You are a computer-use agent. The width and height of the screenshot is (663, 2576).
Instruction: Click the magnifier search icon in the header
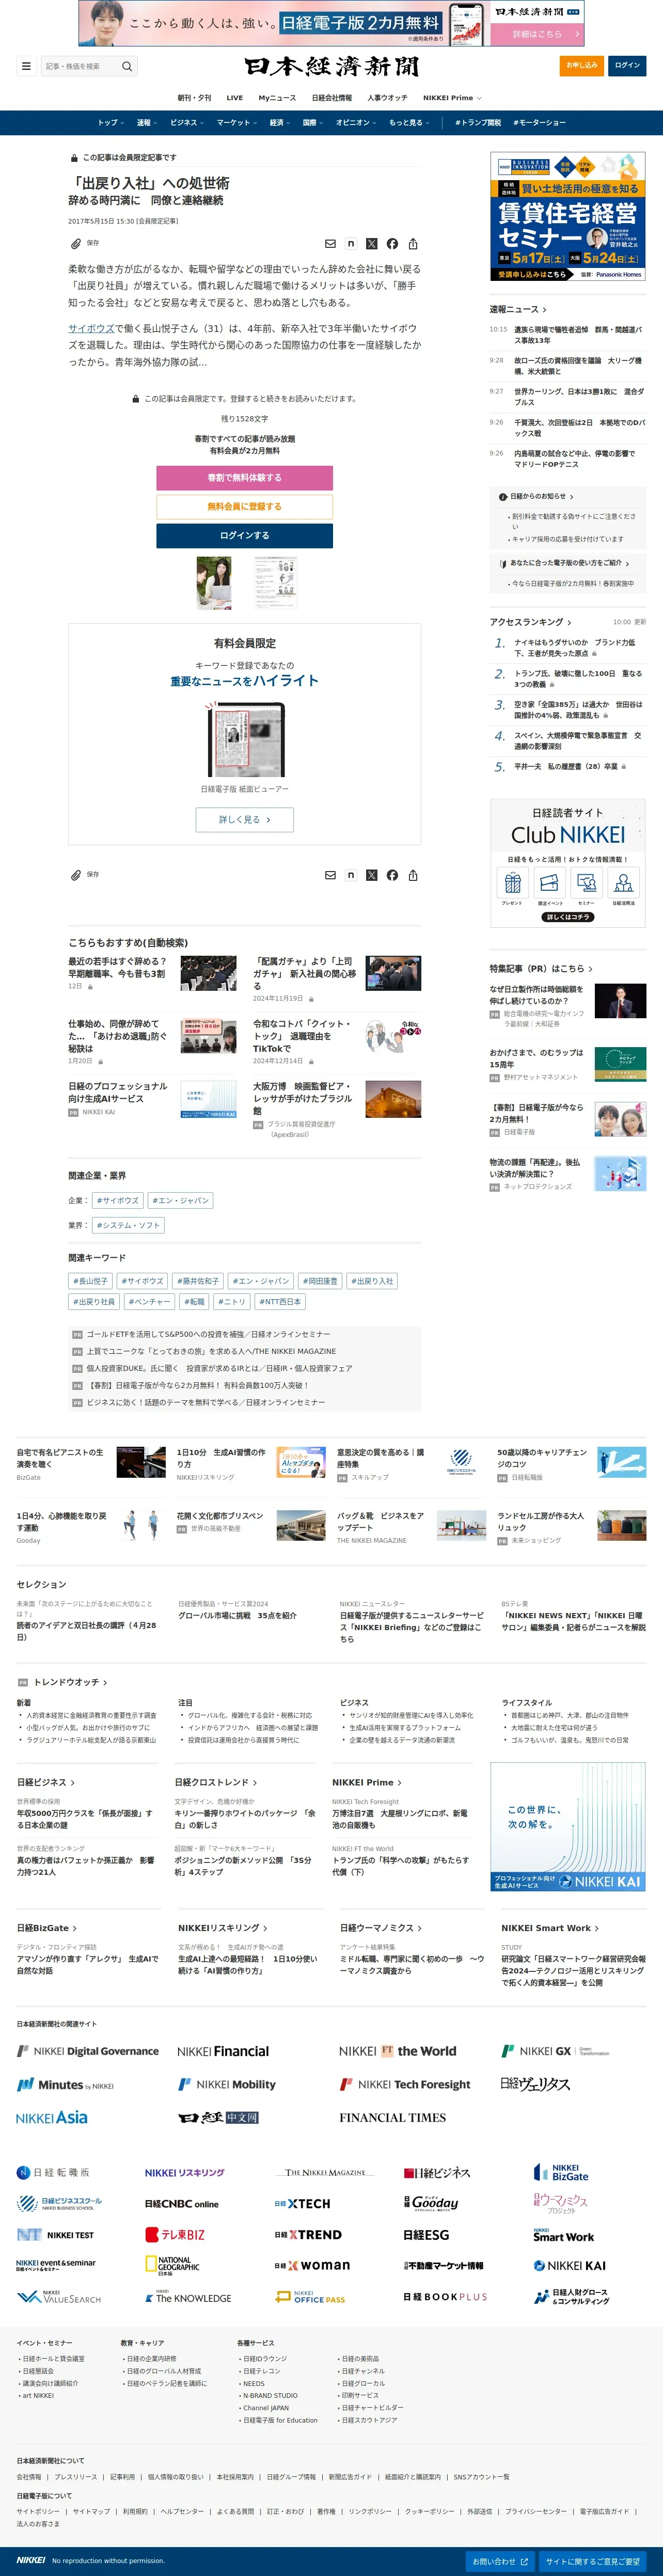pyautogui.click(x=127, y=66)
